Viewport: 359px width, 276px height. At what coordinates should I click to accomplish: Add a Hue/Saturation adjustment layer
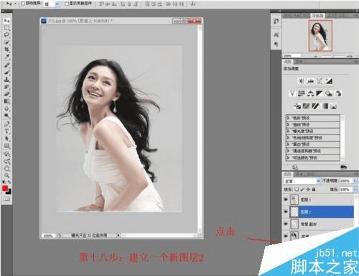pyautogui.click(x=302, y=93)
